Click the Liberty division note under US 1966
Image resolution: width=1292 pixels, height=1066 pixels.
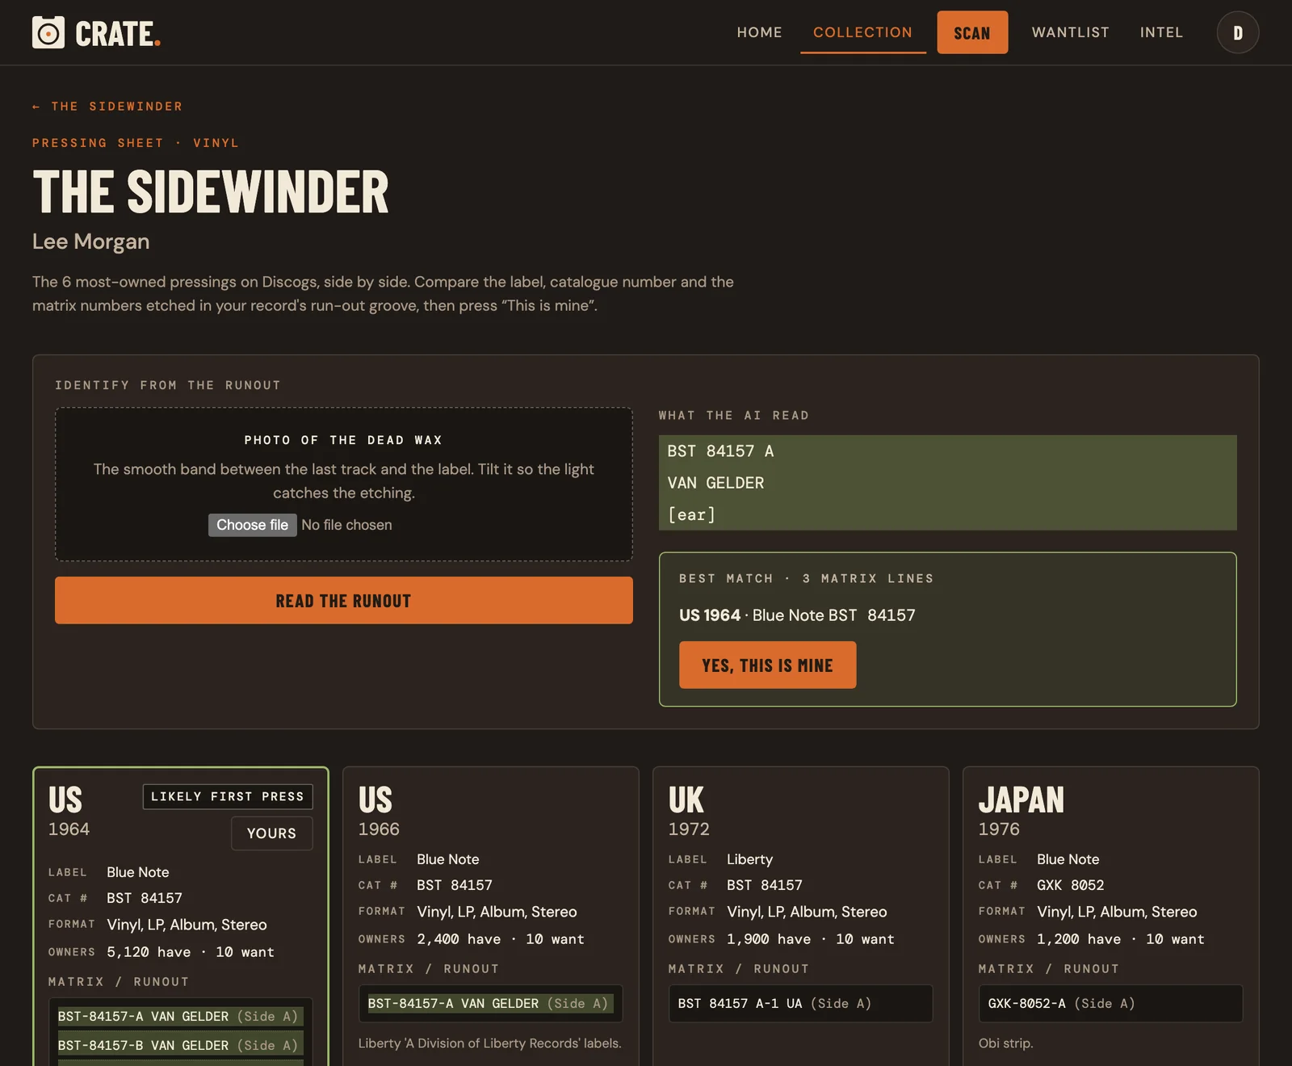[x=489, y=1043]
